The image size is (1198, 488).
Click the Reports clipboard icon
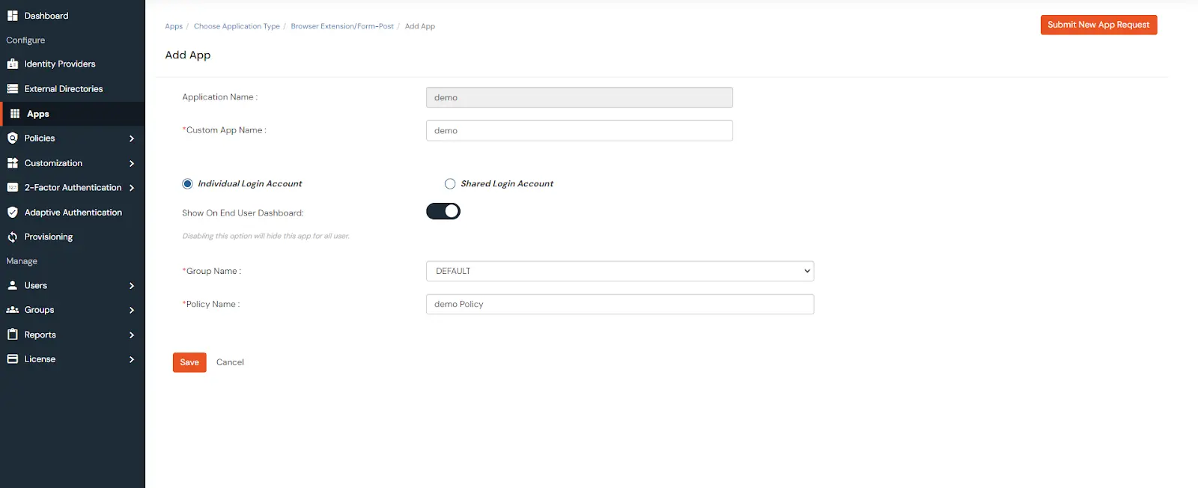pyautogui.click(x=13, y=335)
